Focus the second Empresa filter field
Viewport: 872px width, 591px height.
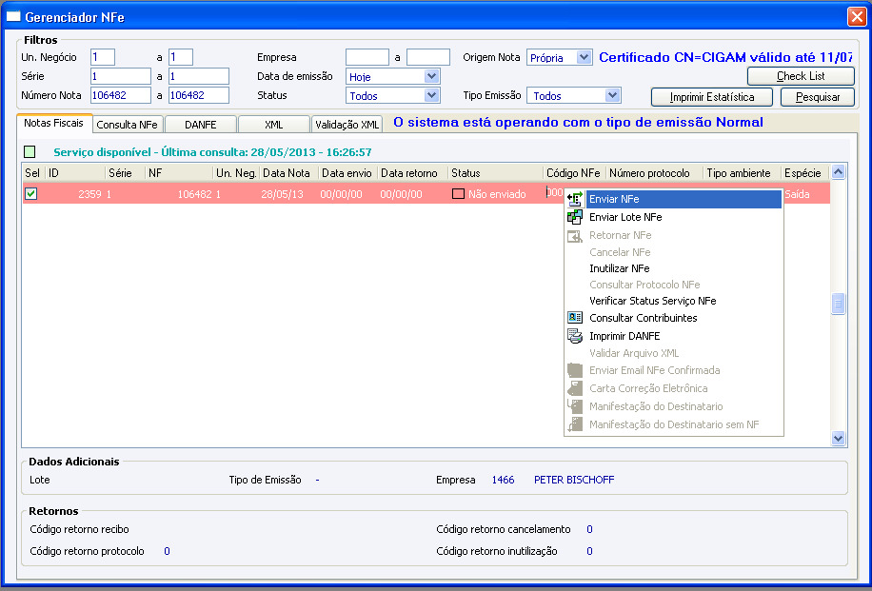tap(428, 57)
